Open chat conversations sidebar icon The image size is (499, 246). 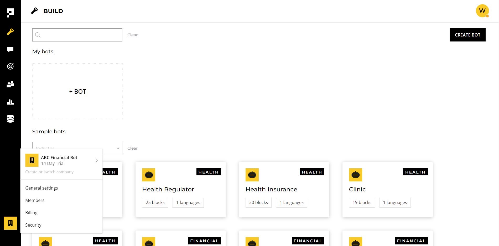pyautogui.click(x=10, y=49)
